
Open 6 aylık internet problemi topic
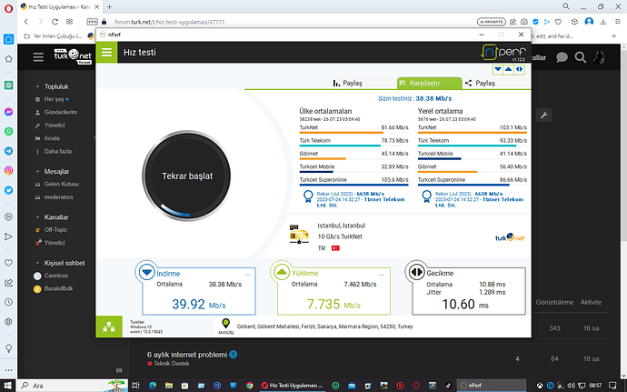coord(187,355)
